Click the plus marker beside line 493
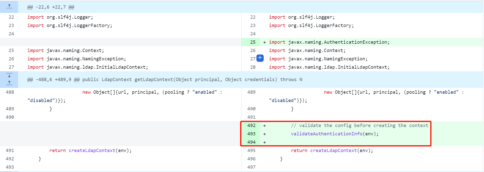The height and width of the screenshot is (172, 484). point(264,134)
